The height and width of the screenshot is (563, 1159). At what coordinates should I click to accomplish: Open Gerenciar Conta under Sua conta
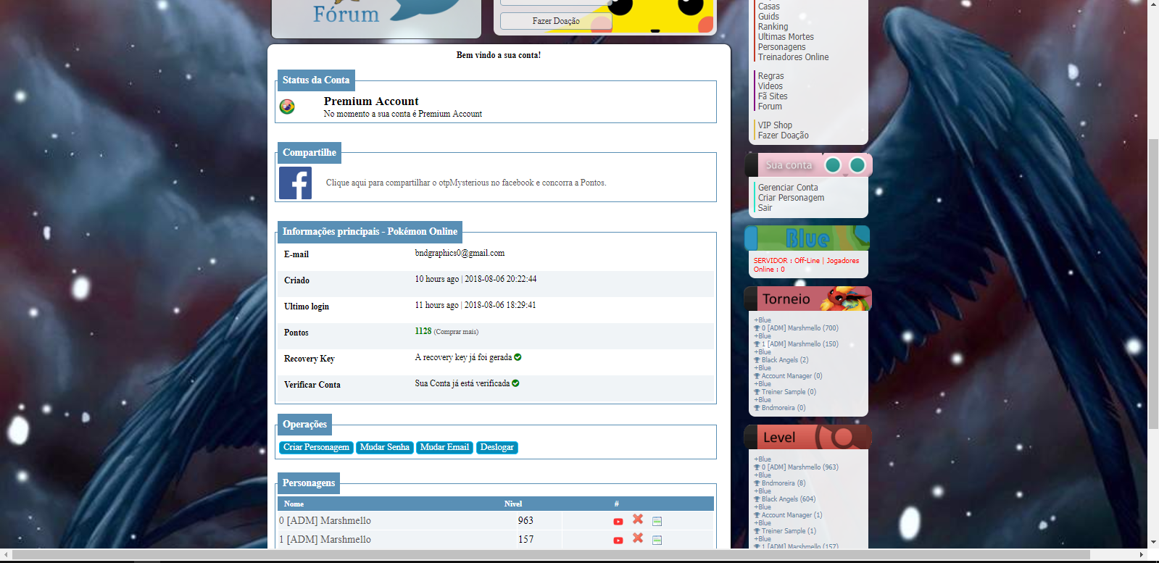coord(788,188)
